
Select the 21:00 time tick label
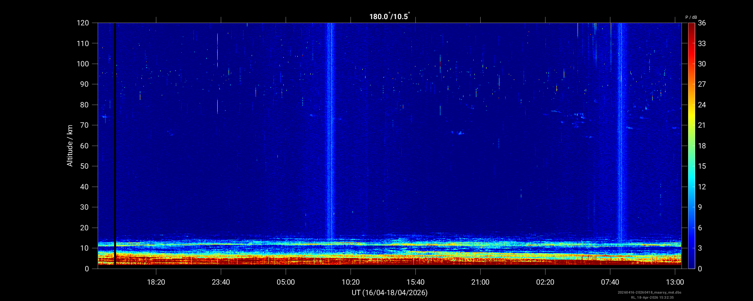[480, 282]
